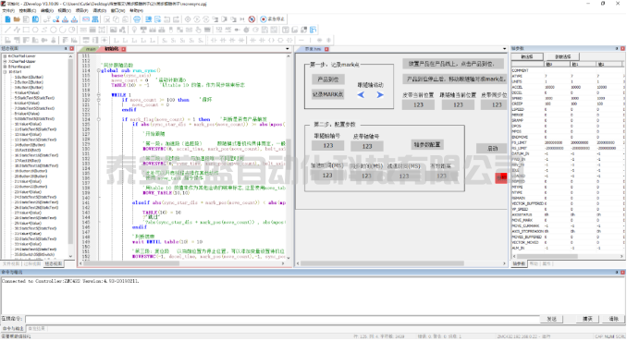Click the online command input field
Image resolution: width=627 pixels, height=341 pixels.
pos(283,319)
